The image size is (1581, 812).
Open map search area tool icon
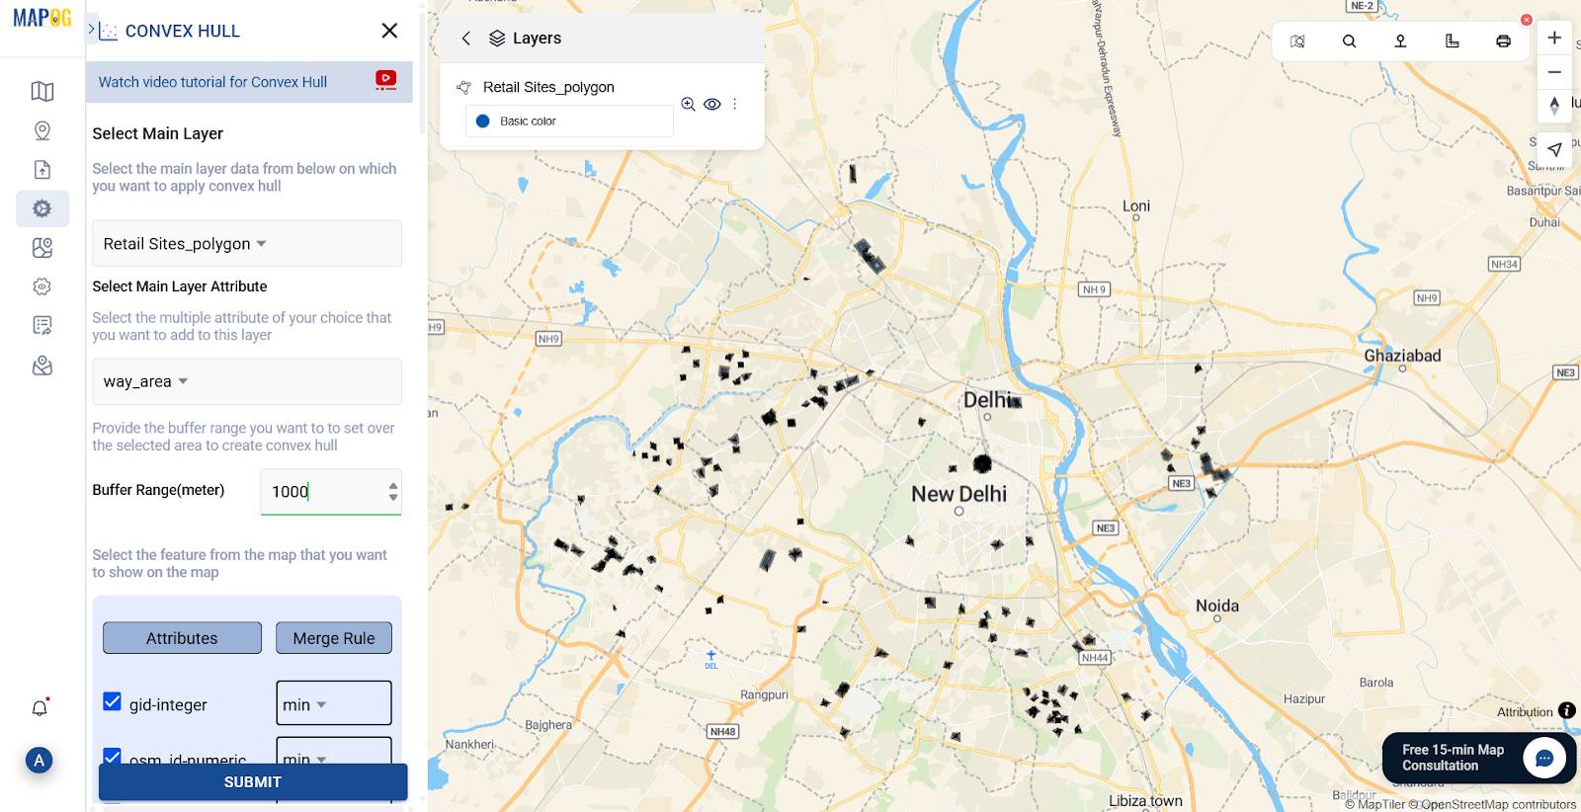tap(1297, 41)
